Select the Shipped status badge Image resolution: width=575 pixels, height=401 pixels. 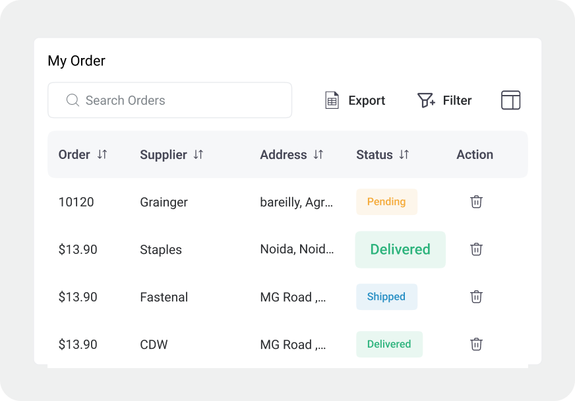click(x=386, y=297)
